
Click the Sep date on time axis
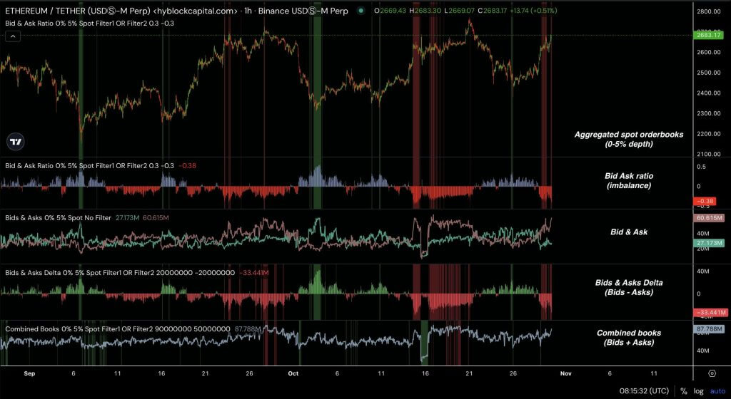pyautogui.click(x=29, y=373)
